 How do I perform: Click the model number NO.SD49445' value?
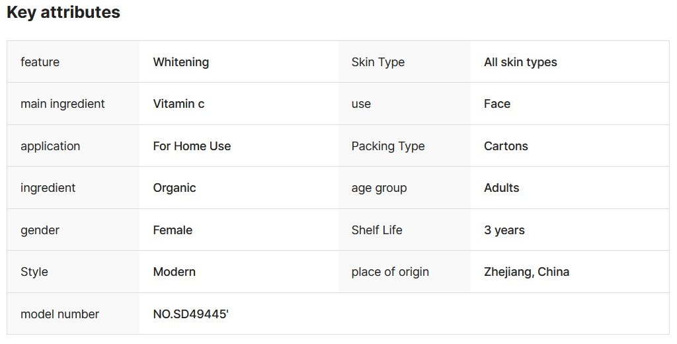click(190, 314)
